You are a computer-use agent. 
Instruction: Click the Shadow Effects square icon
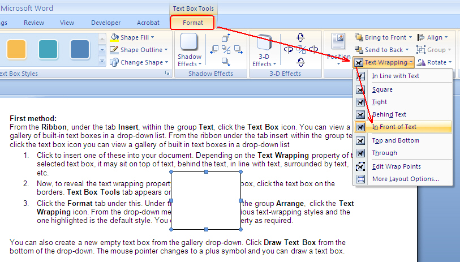point(189,42)
